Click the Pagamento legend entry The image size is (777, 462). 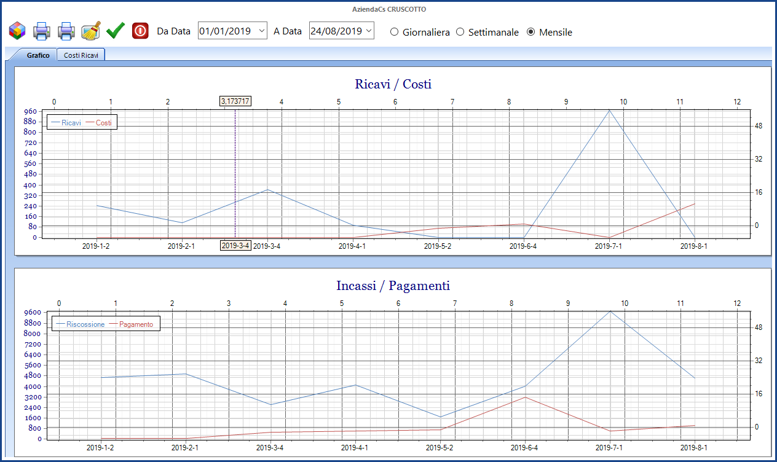135,324
